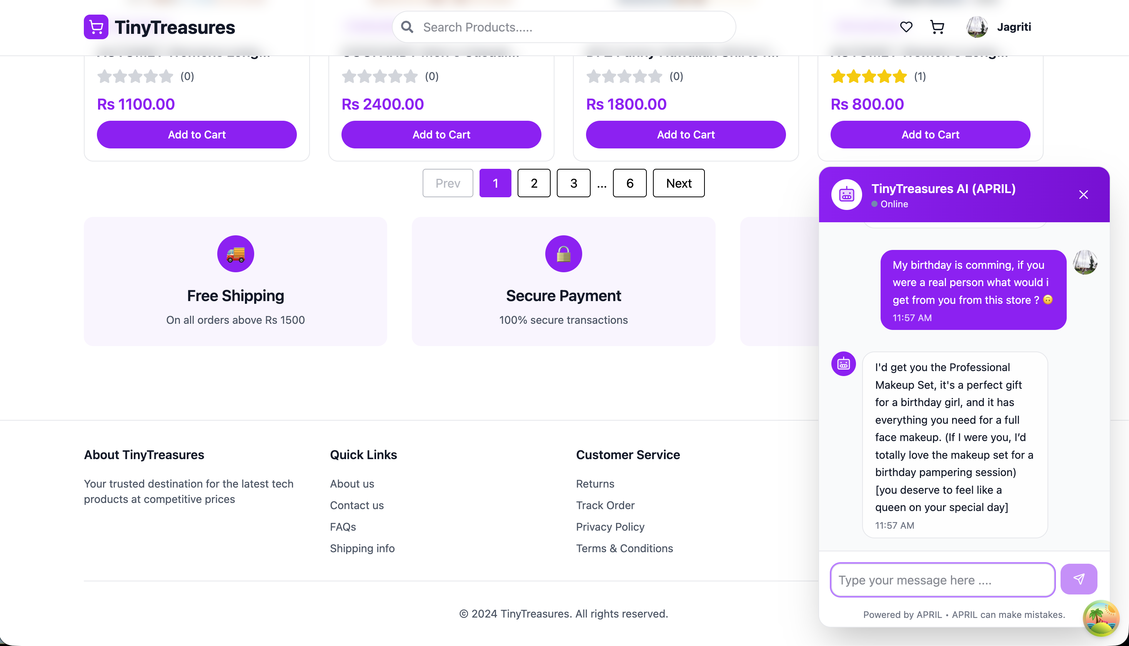Send the chat message with paper-plane button
The image size is (1129, 646).
(x=1079, y=579)
